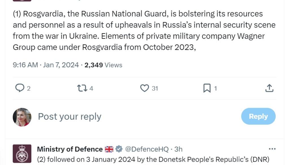Open the share tweet icon
The width and height of the screenshot is (294, 165).
[269, 88]
